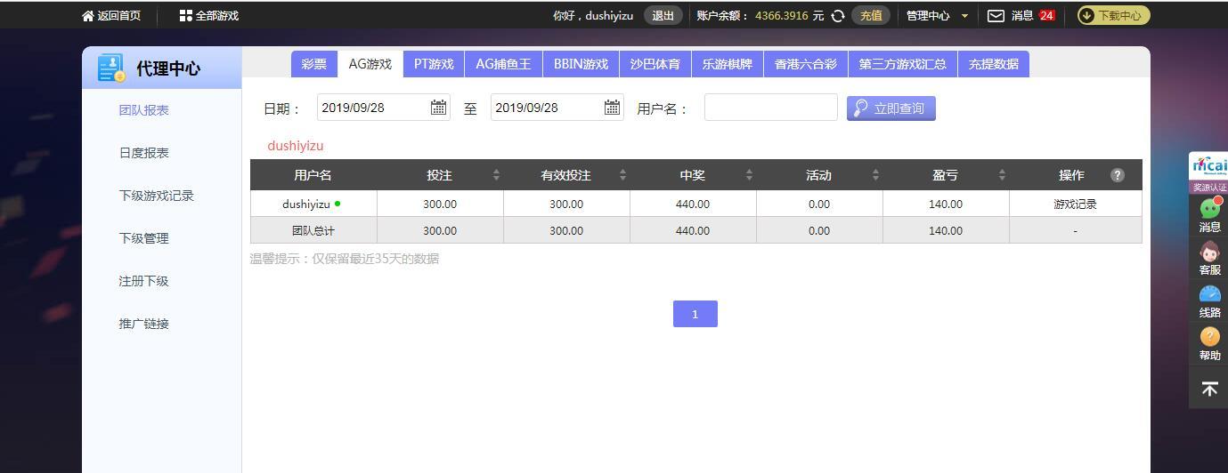This screenshot has height=473, width=1228.
Task: Switch to the 第三方游戏汇总 tab
Action: [903, 64]
